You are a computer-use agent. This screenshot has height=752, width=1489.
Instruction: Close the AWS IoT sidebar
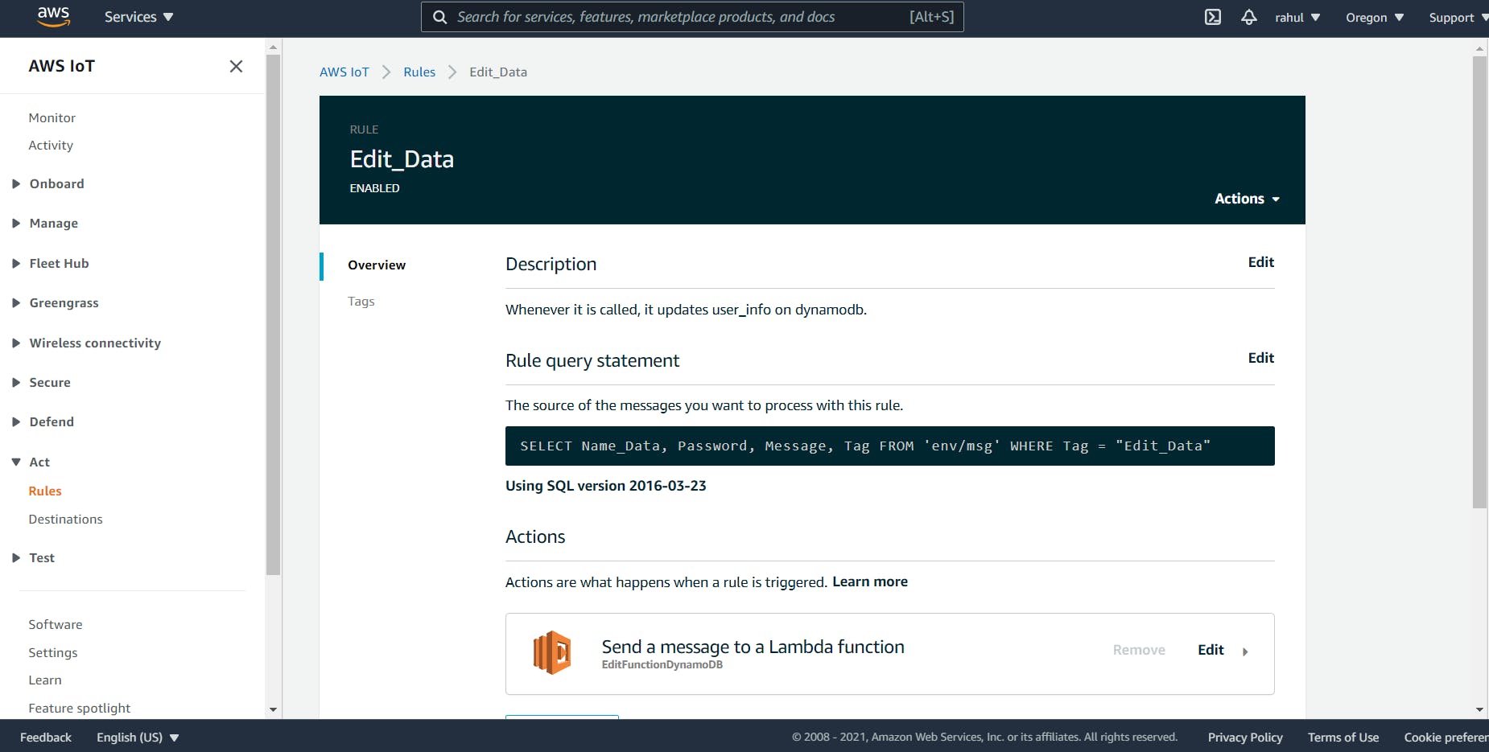(x=236, y=66)
